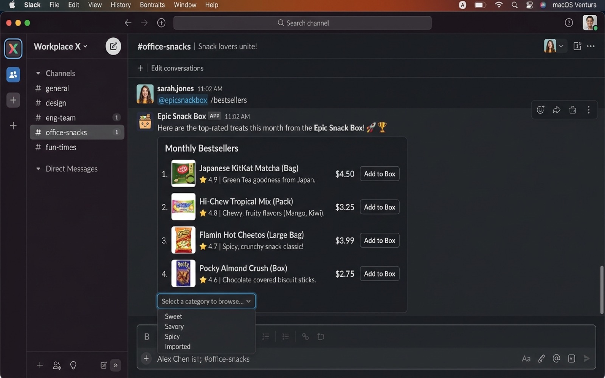This screenshot has width=605, height=378.
Task: Go back using the left arrow
Action: pyautogui.click(x=128, y=23)
